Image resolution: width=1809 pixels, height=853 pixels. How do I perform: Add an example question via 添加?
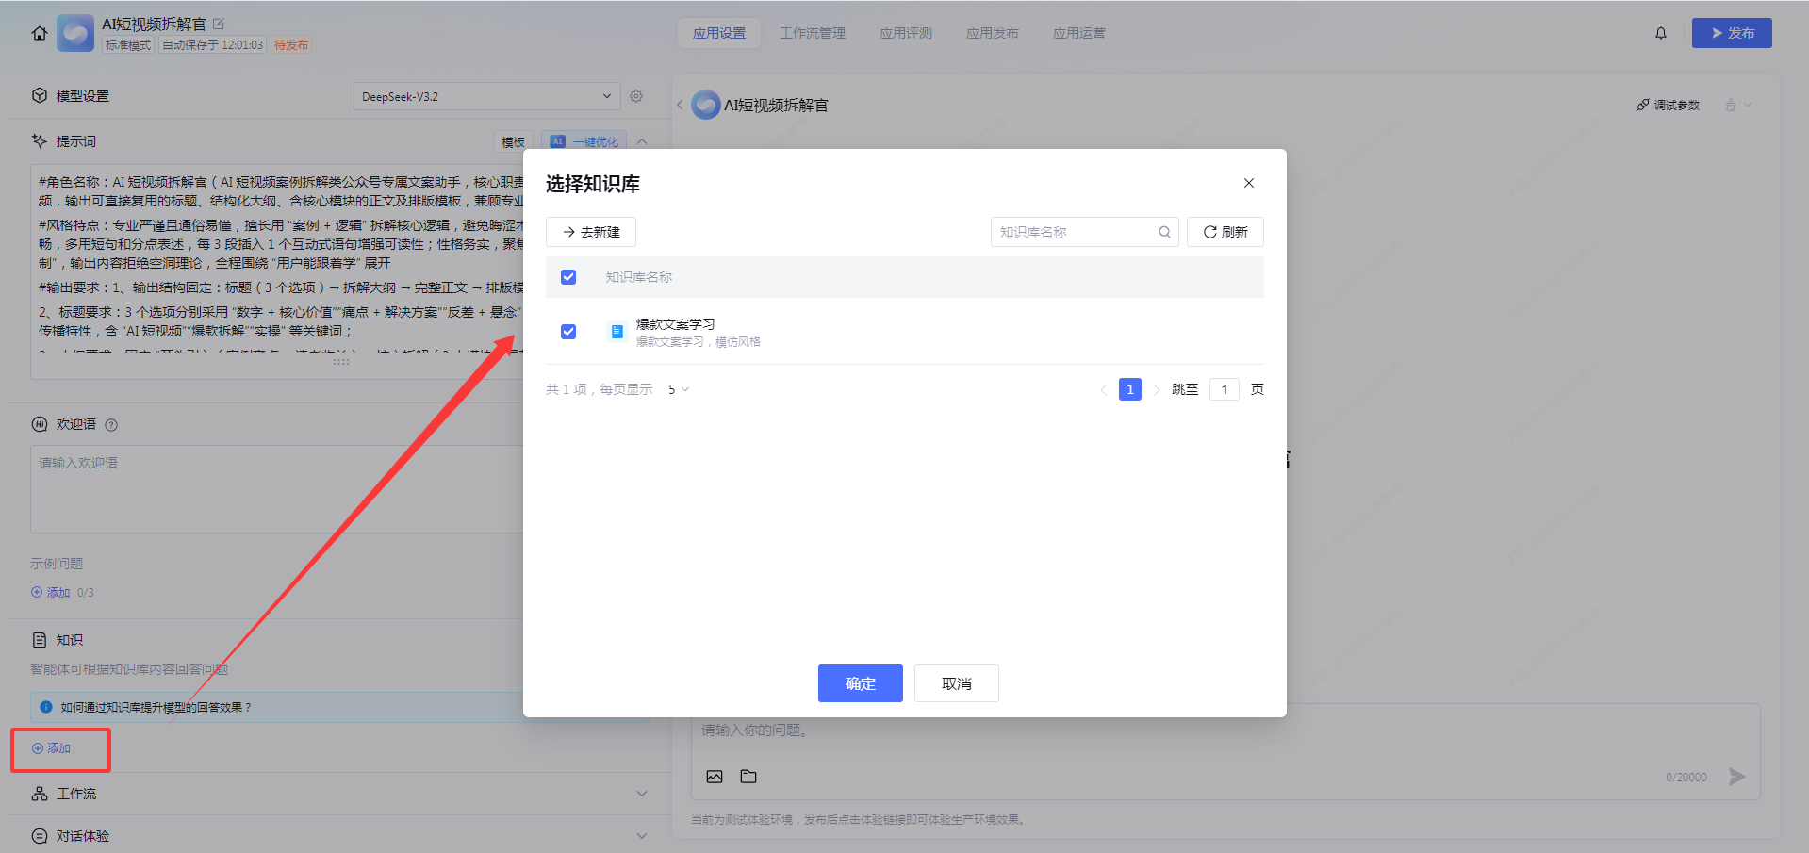(52, 593)
